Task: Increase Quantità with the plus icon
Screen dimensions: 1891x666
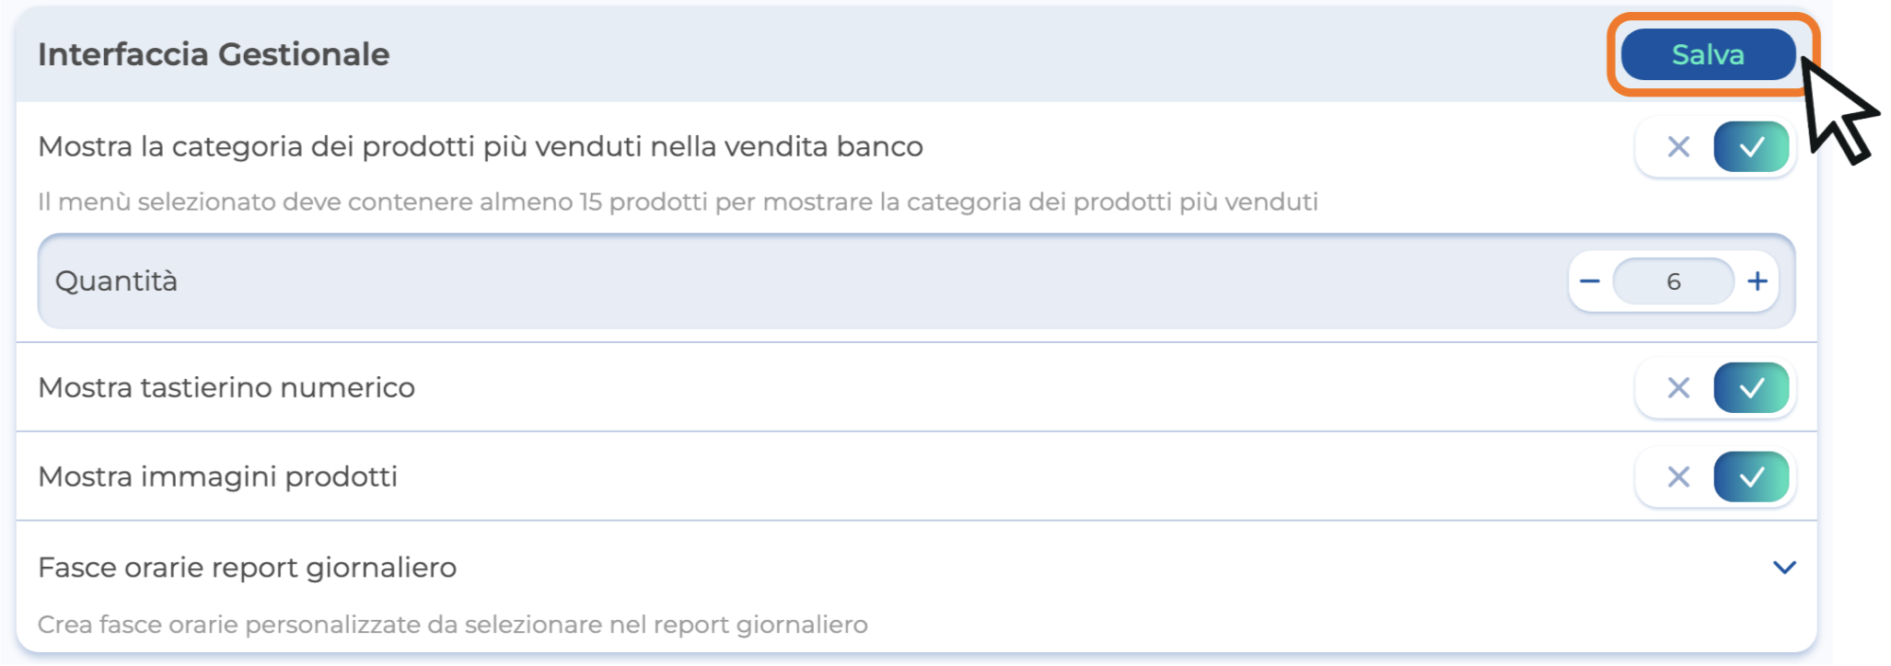Action: click(x=1758, y=281)
